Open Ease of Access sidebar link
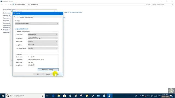The image size is (175, 98). click(7, 32)
